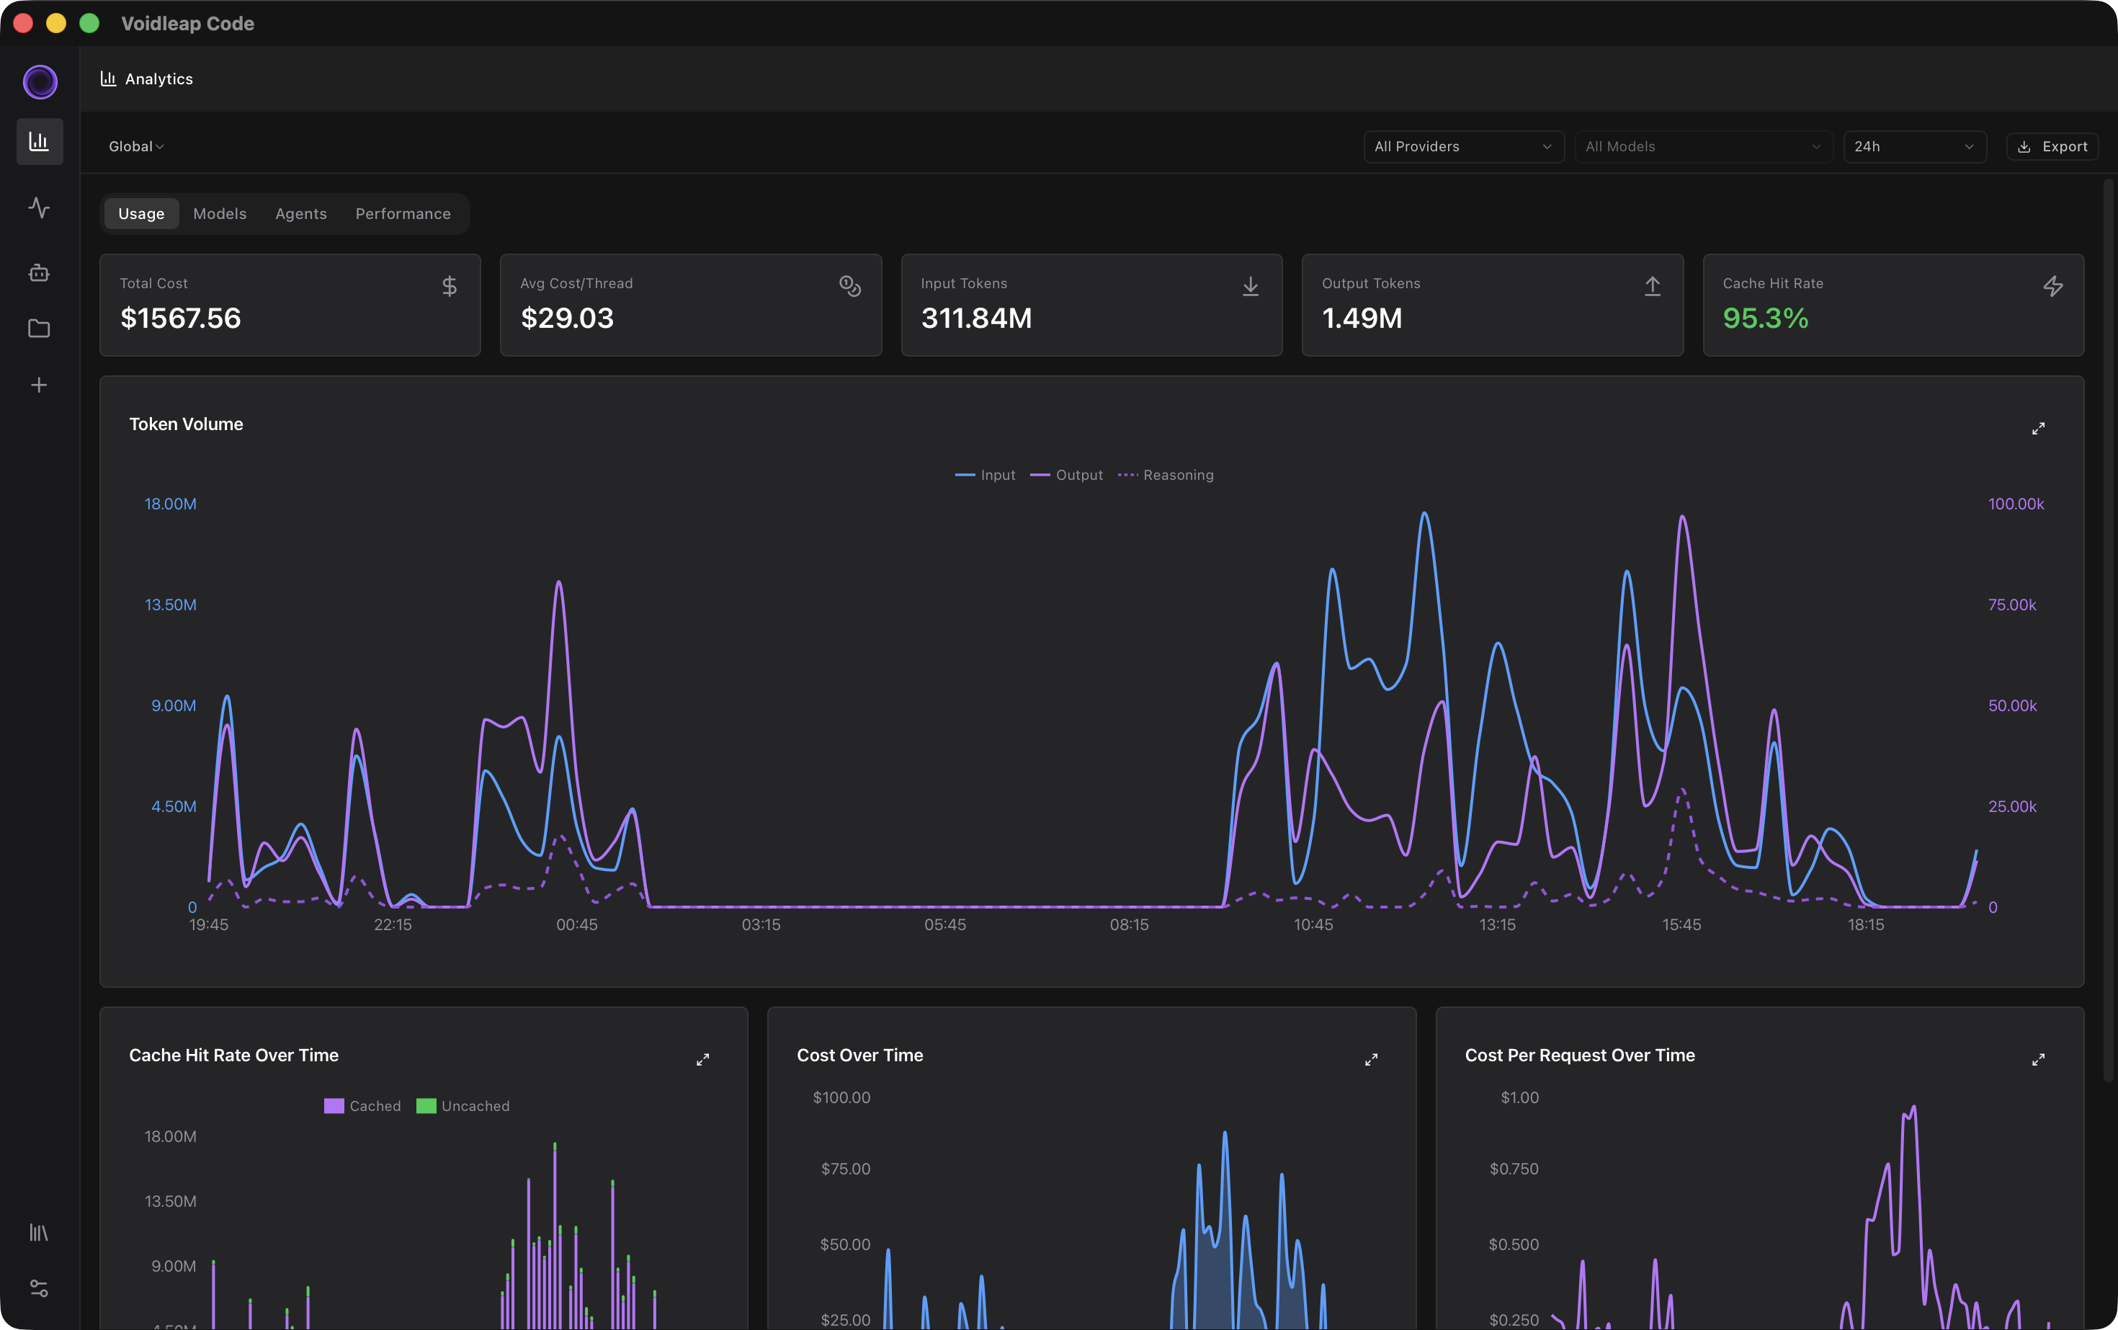Toggle the Reasoning series in legend

(x=1166, y=475)
